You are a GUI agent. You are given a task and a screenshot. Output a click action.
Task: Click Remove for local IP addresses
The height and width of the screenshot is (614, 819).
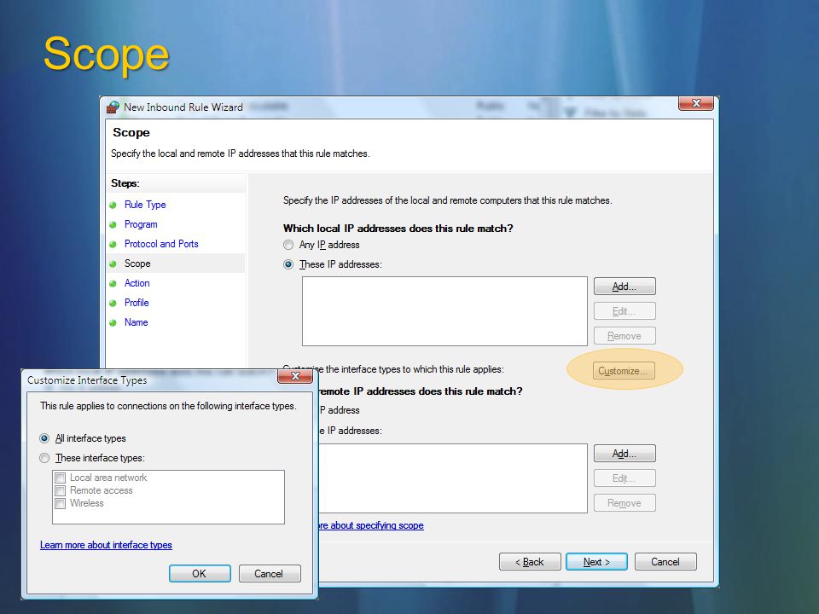(624, 336)
